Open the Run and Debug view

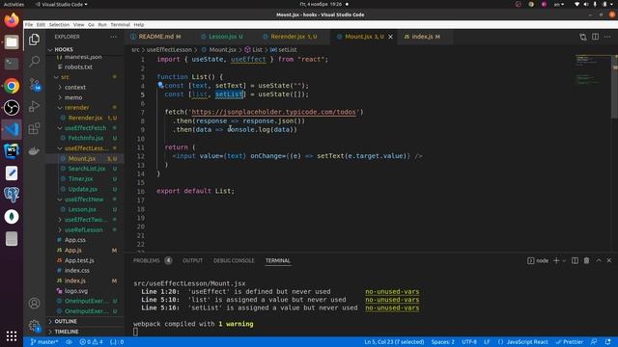35,106
